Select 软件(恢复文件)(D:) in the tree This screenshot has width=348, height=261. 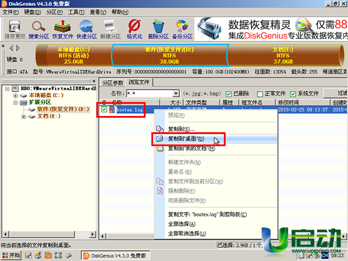[63, 110]
